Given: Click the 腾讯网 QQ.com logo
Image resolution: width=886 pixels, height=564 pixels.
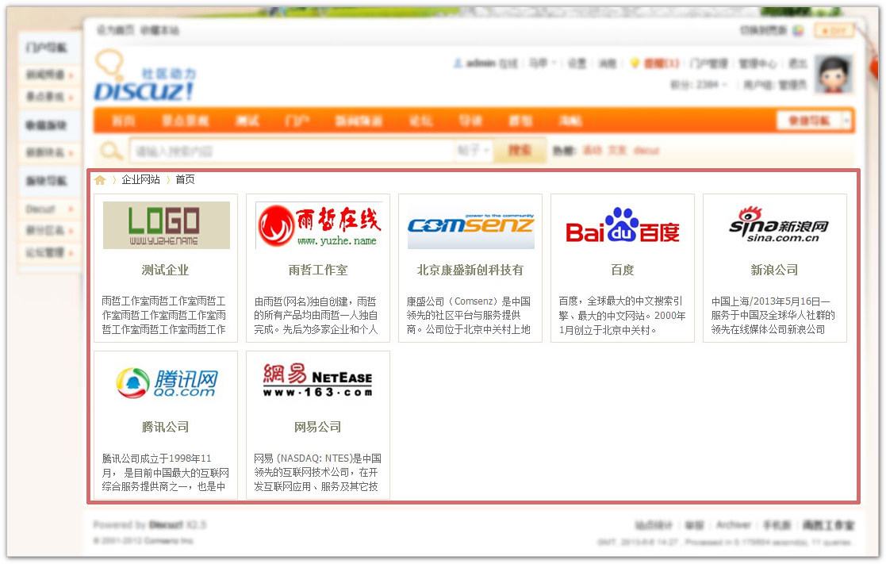Looking at the screenshot, I should (x=166, y=382).
